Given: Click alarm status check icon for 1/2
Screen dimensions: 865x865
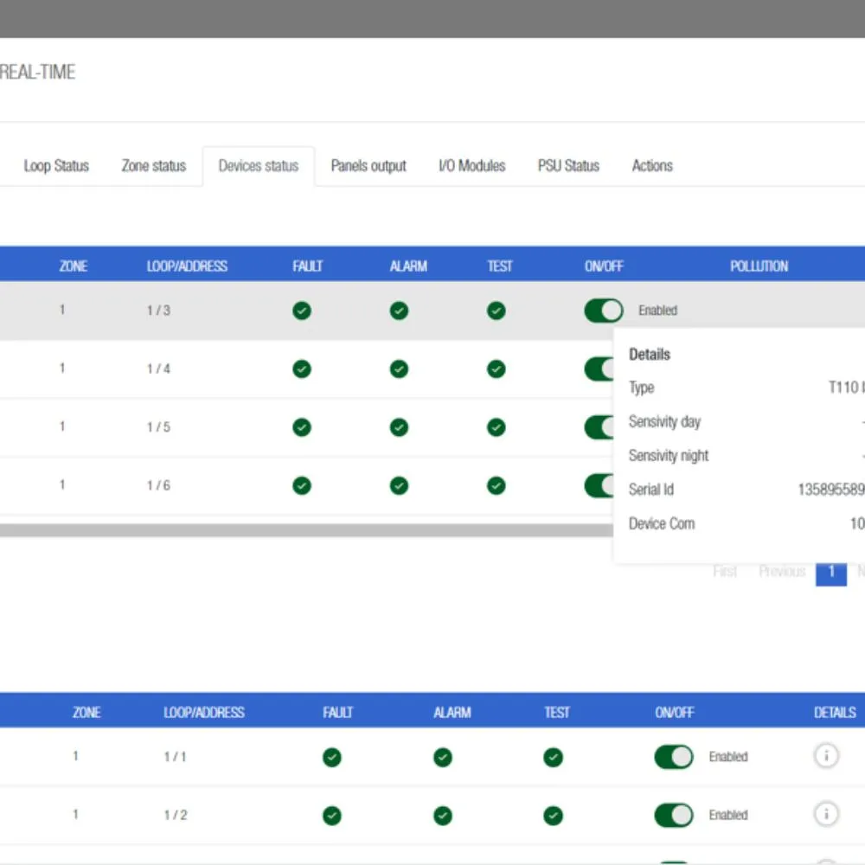Looking at the screenshot, I should [442, 816].
